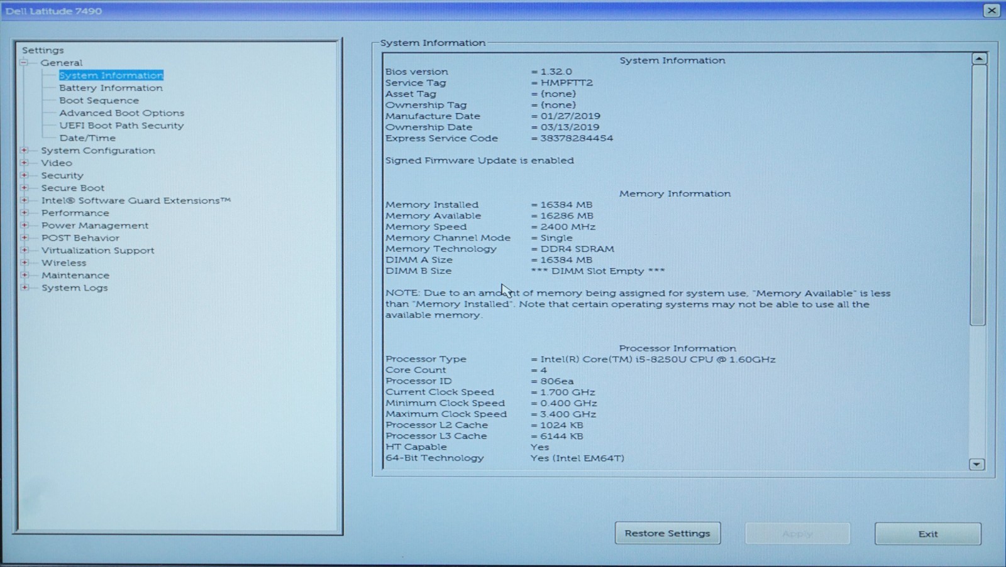Expand the System Logs node
This screenshot has width=1006, height=567.
(x=24, y=288)
